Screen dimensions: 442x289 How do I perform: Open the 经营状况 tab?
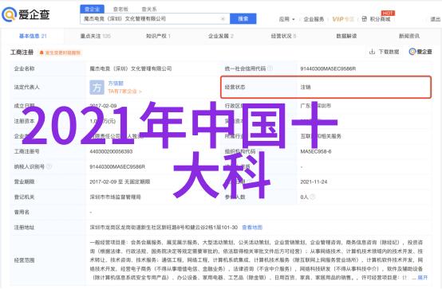tap(283, 36)
